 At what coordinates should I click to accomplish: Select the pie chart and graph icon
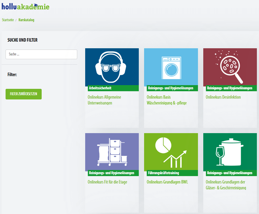[x=171, y=152]
